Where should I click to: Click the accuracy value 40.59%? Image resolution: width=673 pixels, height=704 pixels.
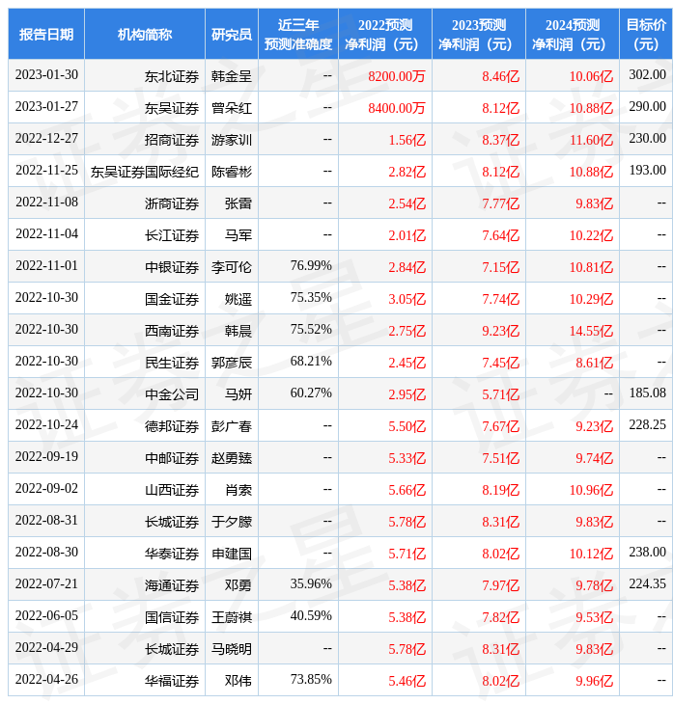pyautogui.click(x=311, y=616)
